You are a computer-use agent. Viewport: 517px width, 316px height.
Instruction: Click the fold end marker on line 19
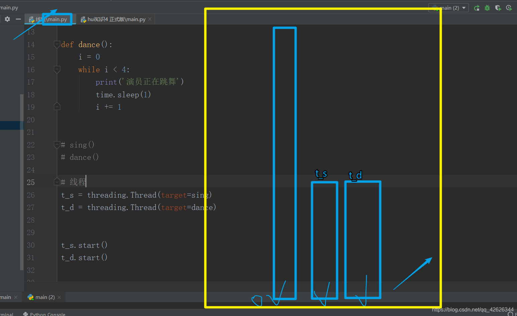[x=57, y=107]
